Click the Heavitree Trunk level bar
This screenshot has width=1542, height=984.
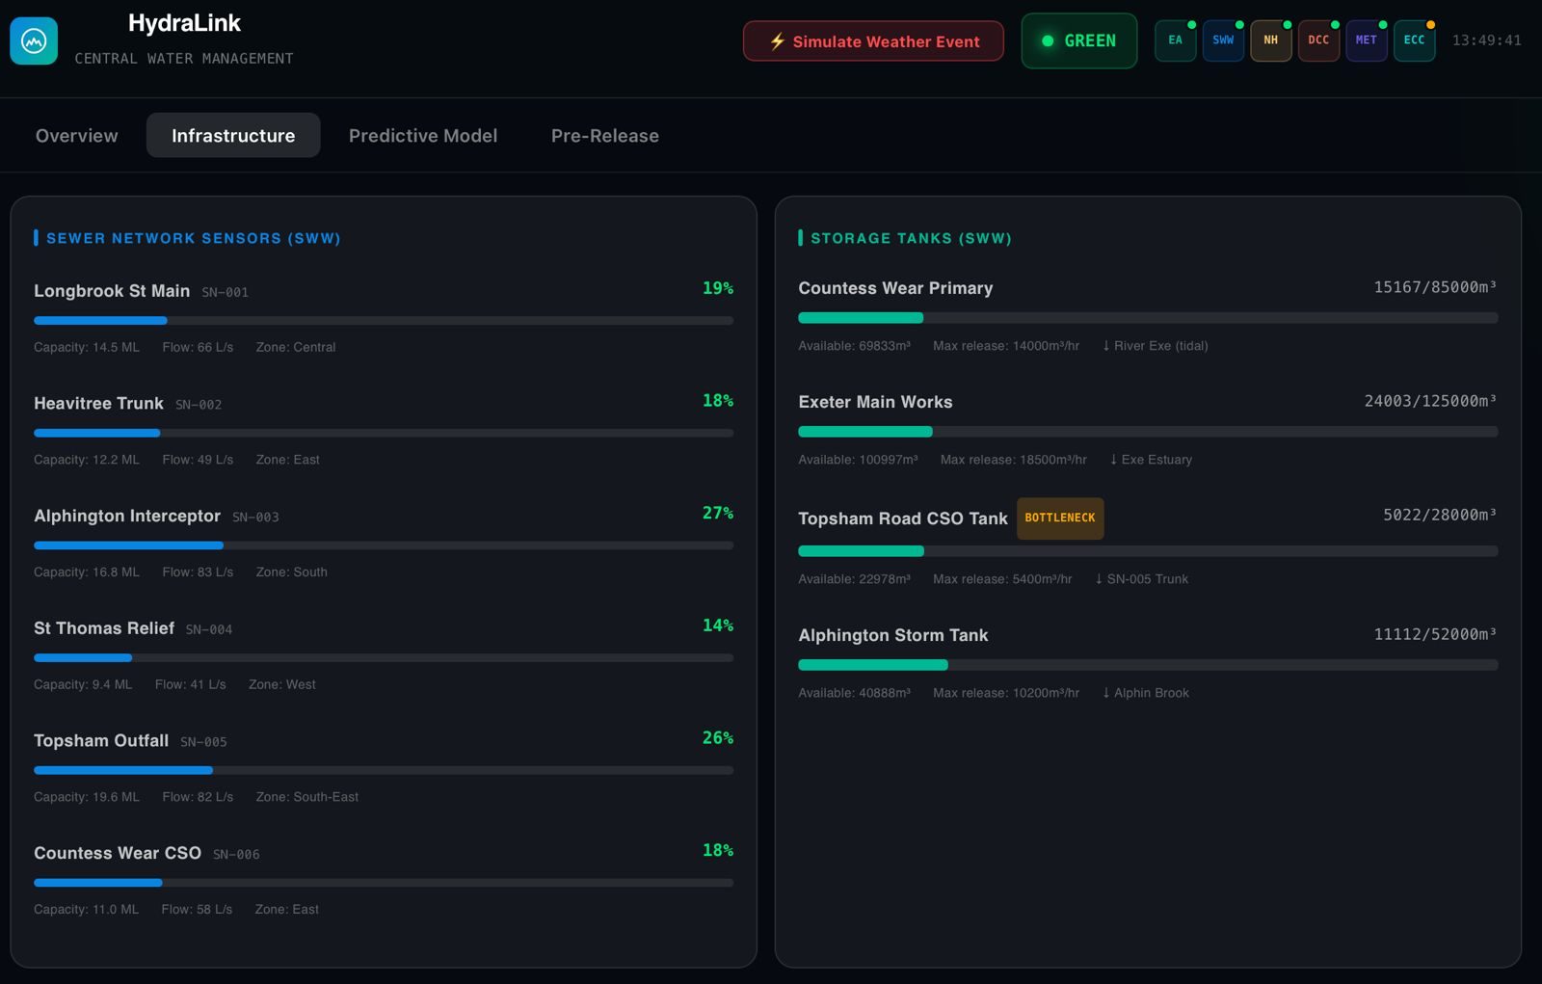(384, 433)
